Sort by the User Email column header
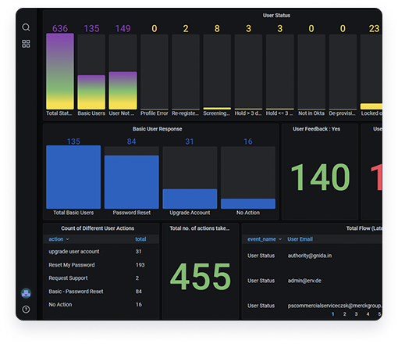Screen dimensions: 398x344 [300, 239]
